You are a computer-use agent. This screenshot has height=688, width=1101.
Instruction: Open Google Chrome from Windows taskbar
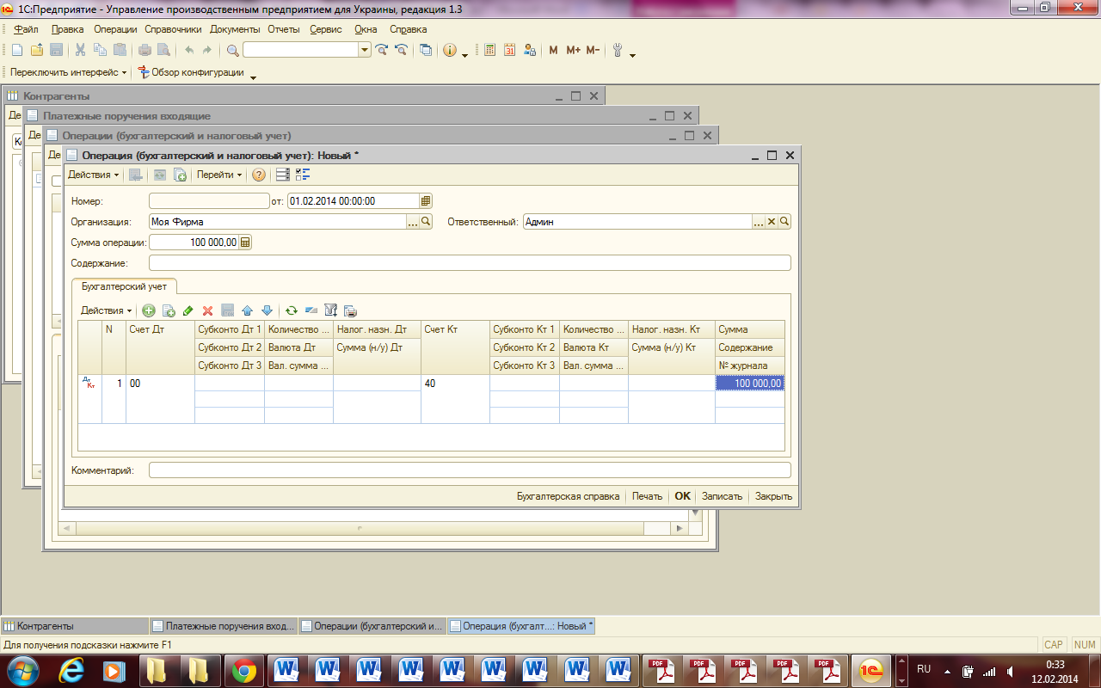243,670
